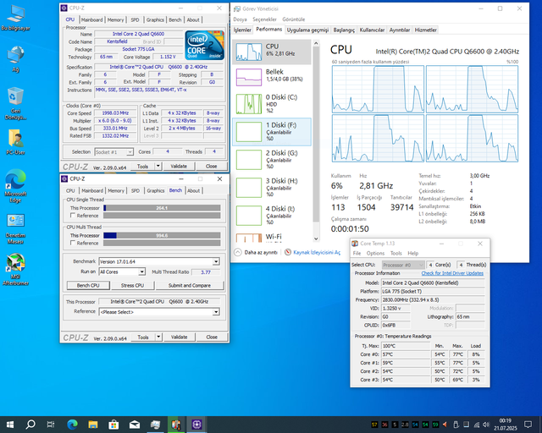Launch MSI Afterburner desktop shortcut
Viewport: 542px width, 433px height.
tap(15, 269)
